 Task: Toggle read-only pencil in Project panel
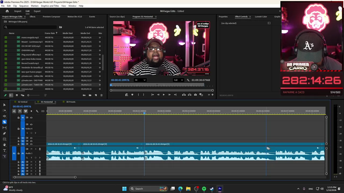(5, 95)
